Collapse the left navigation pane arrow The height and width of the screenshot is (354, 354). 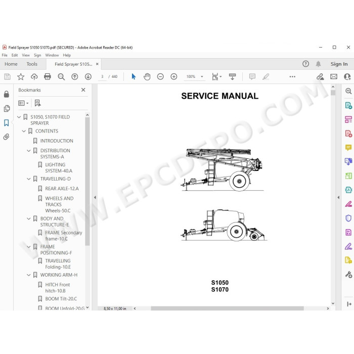pyautogui.click(x=95, y=197)
